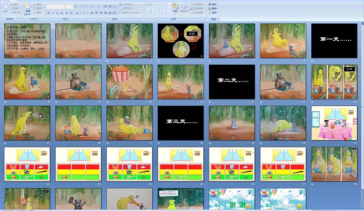Click the Clear Formatting icon

tap(86, 6)
